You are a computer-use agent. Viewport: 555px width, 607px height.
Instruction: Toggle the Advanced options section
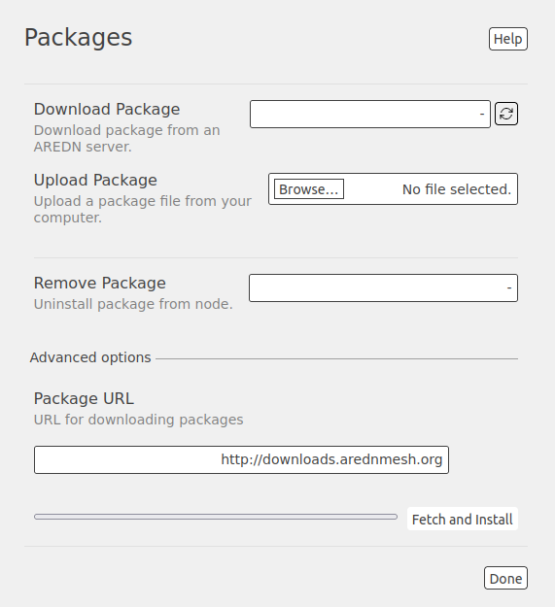tap(90, 357)
